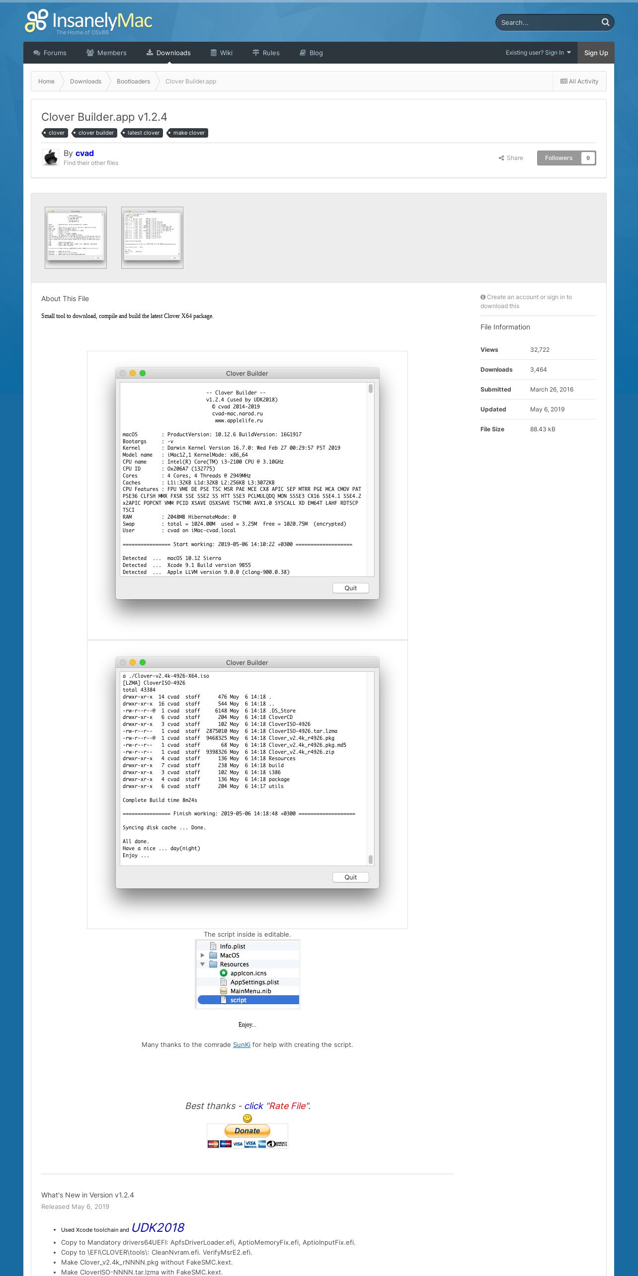Click the 'clover' tag

pos(55,133)
